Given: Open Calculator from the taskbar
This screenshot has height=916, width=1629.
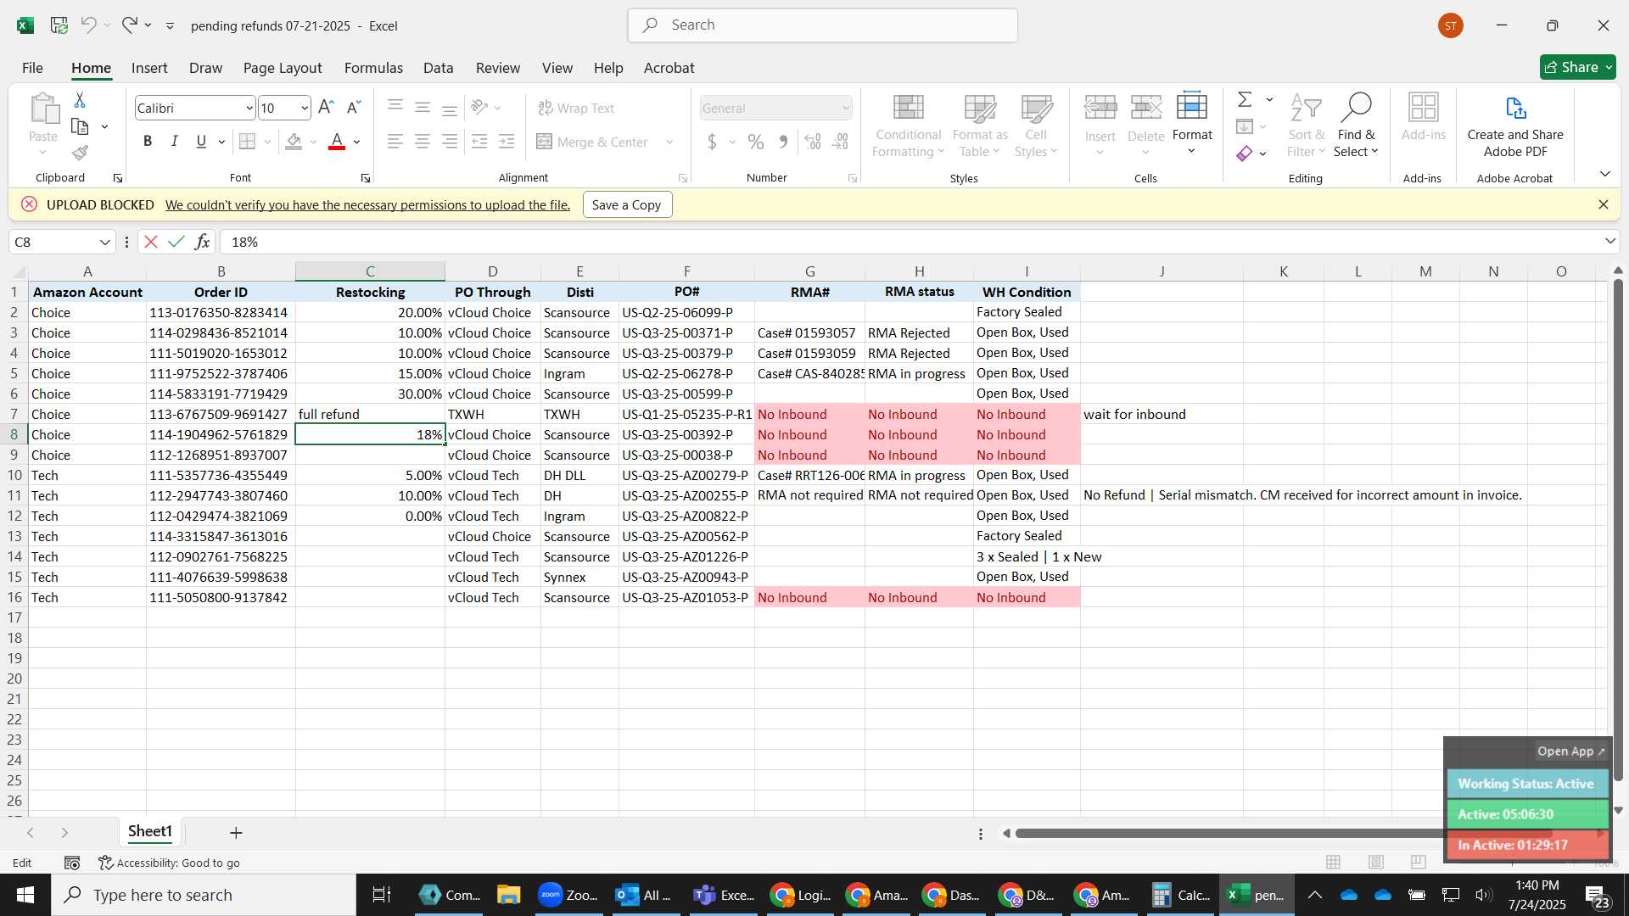Looking at the screenshot, I should pos(1180,895).
